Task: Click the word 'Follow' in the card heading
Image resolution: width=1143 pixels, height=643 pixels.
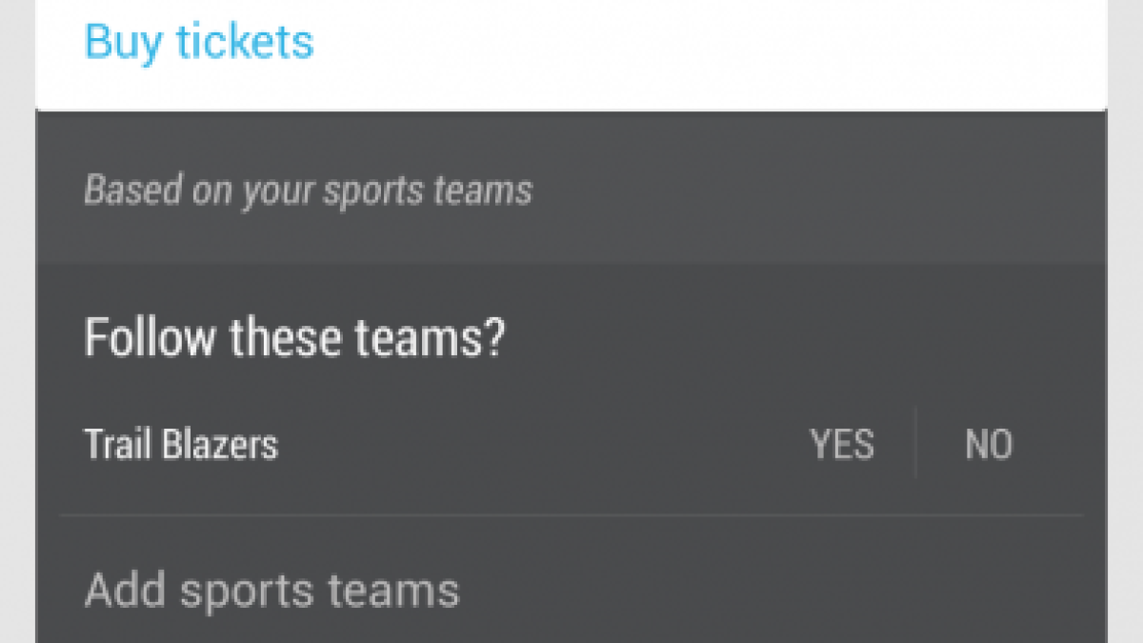Action: [x=148, y=338]
